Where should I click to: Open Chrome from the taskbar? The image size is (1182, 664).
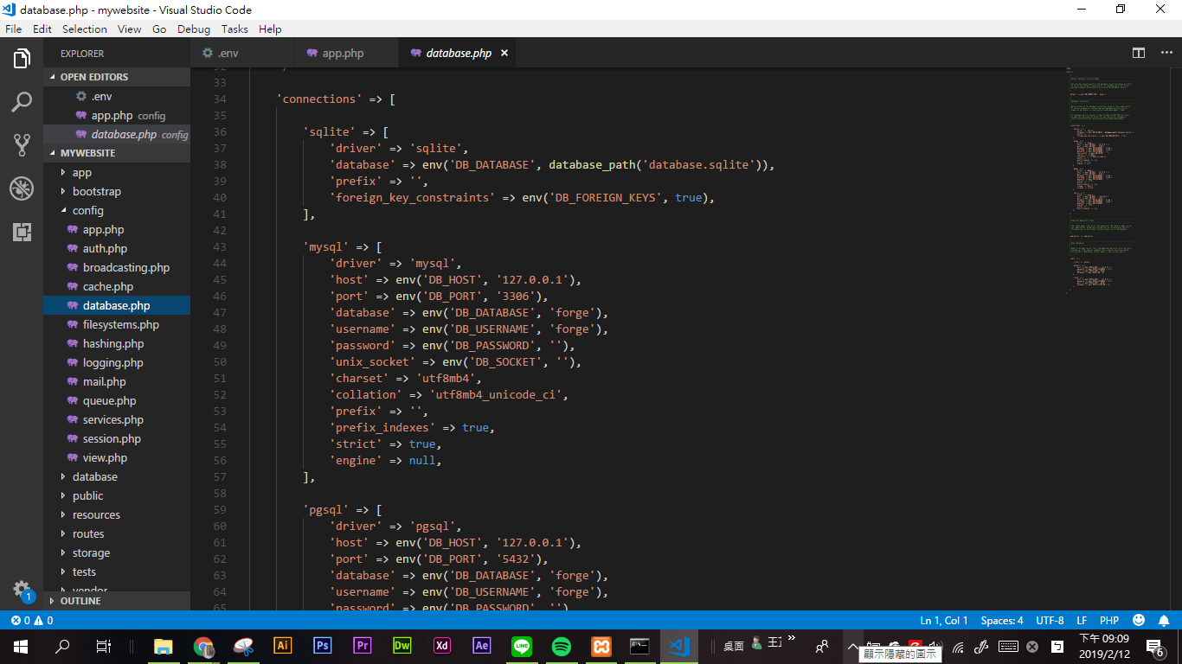point(203,646)
